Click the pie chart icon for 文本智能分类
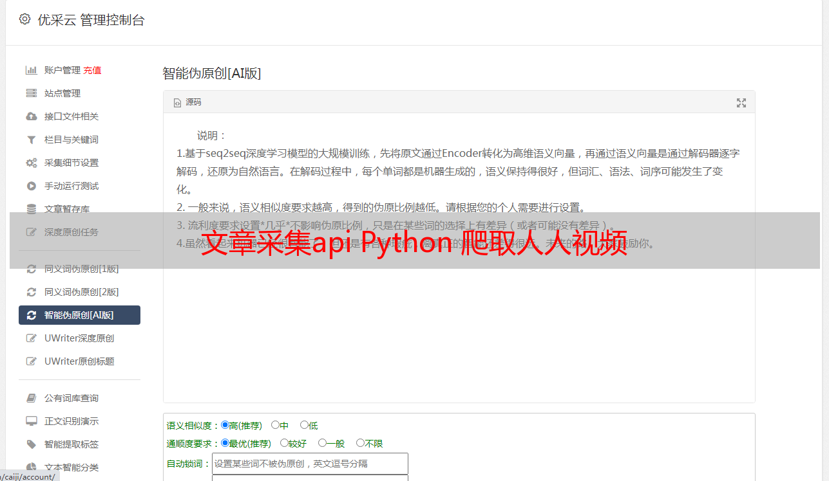 [31, 467]
